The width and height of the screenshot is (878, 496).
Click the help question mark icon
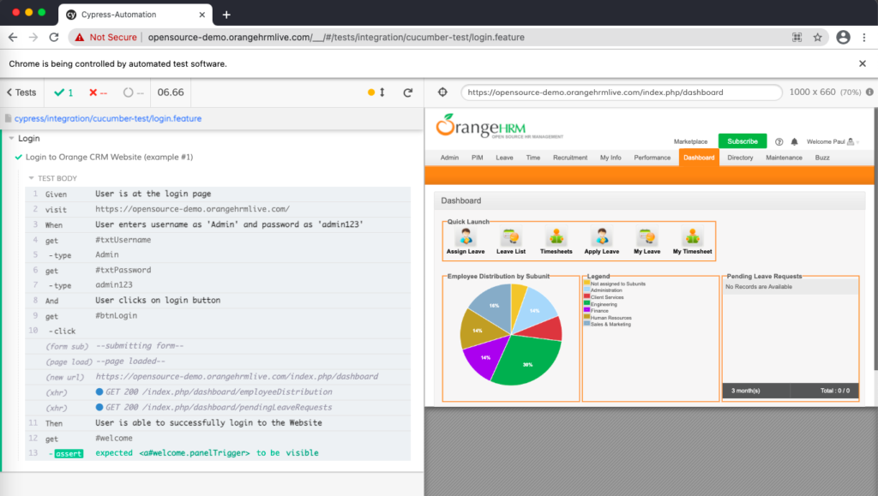tap(779, 141)
